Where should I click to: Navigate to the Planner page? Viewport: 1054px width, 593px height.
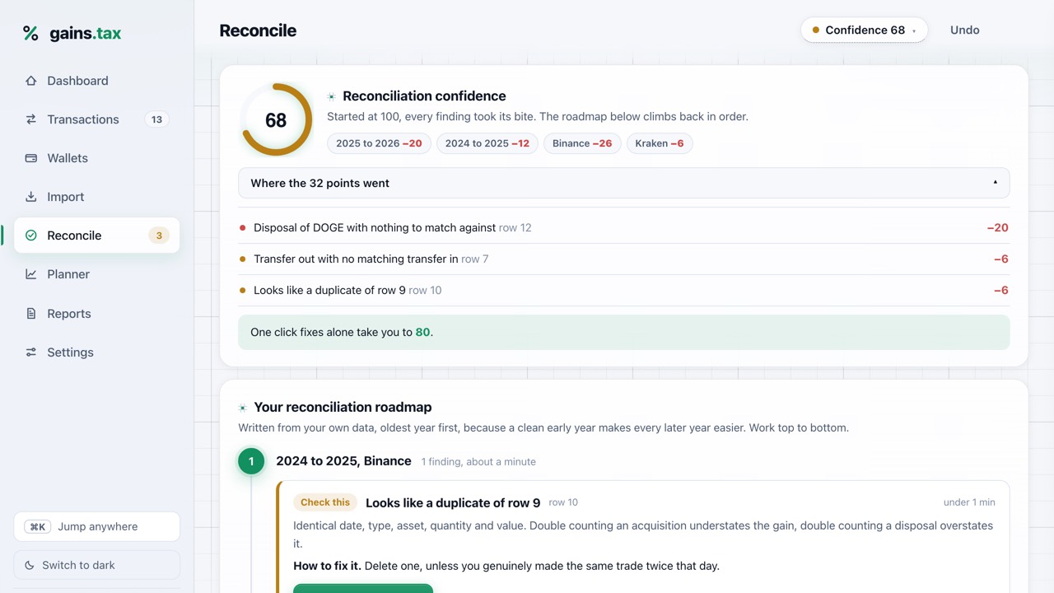pos(97,274)
